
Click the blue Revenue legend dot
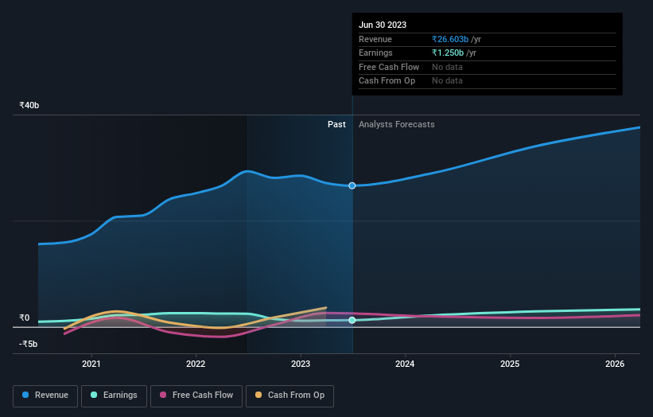point(25,395)
